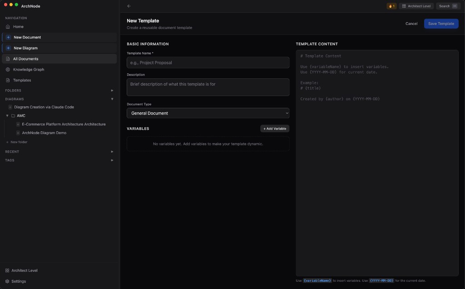The width and height of the screenshot is (465, 289).
Task: Focus the Template Name field
Action: [x=208, y=63]
